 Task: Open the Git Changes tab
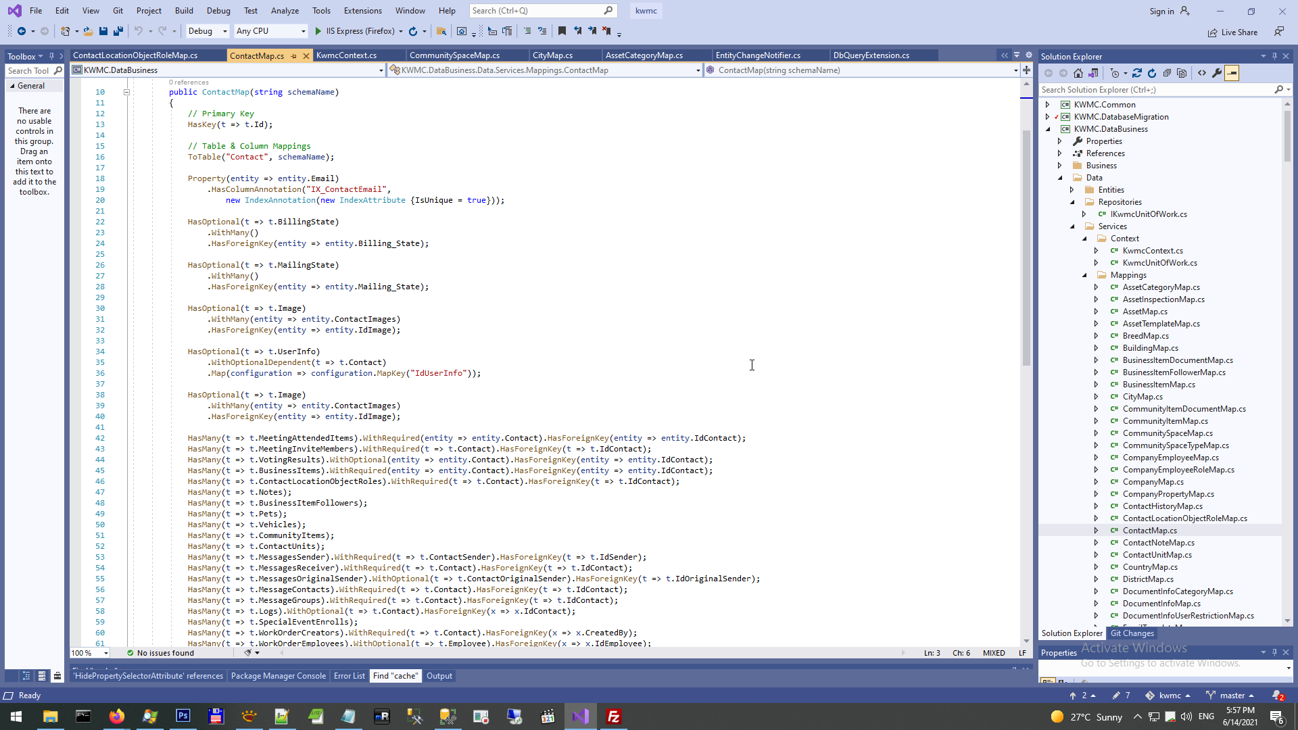[x=1132, y=633]
